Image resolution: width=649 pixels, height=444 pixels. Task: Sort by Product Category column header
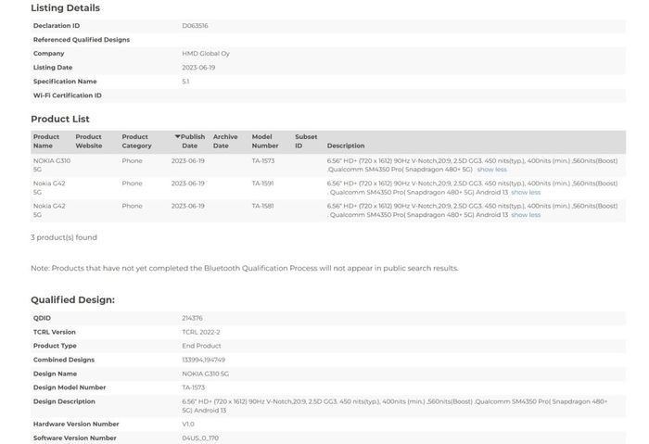(136, 141)
